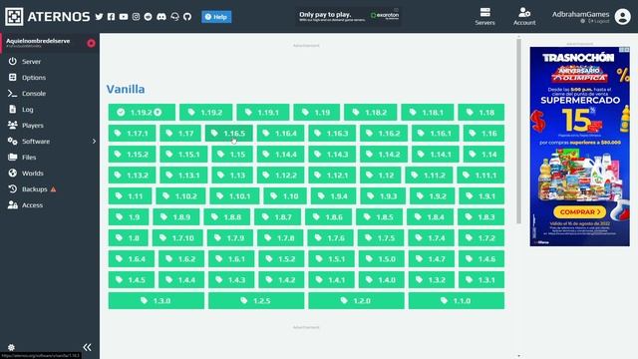The width and height of the screenshot is (638, 359).
Task: Select Vanilla version 1.18
Action: click(x=480, y=113)
